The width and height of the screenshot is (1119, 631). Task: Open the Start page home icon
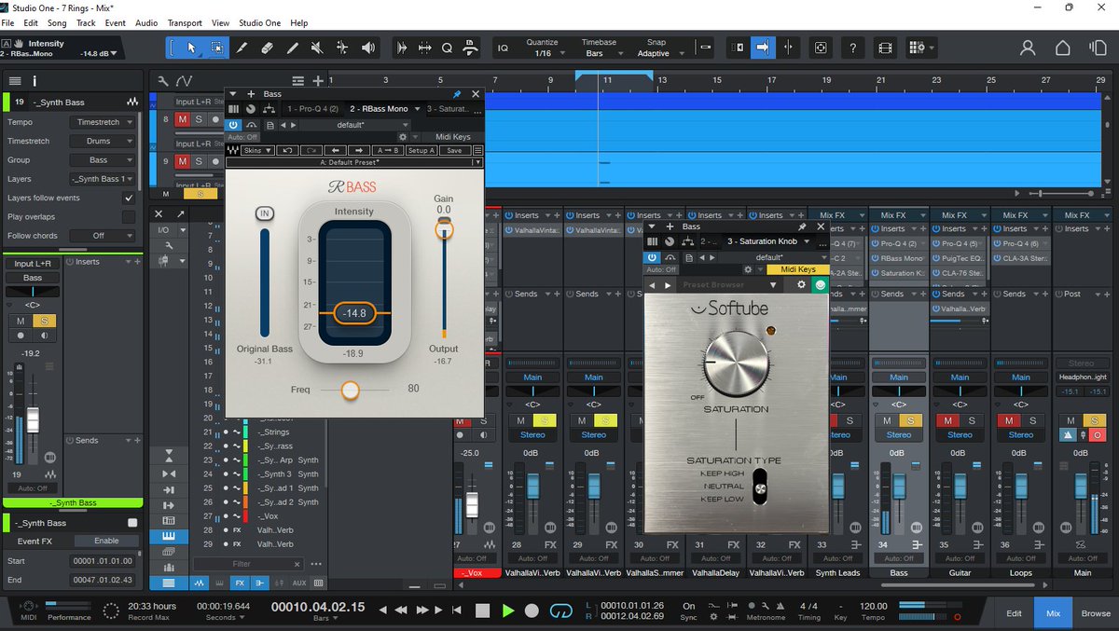1062,48
